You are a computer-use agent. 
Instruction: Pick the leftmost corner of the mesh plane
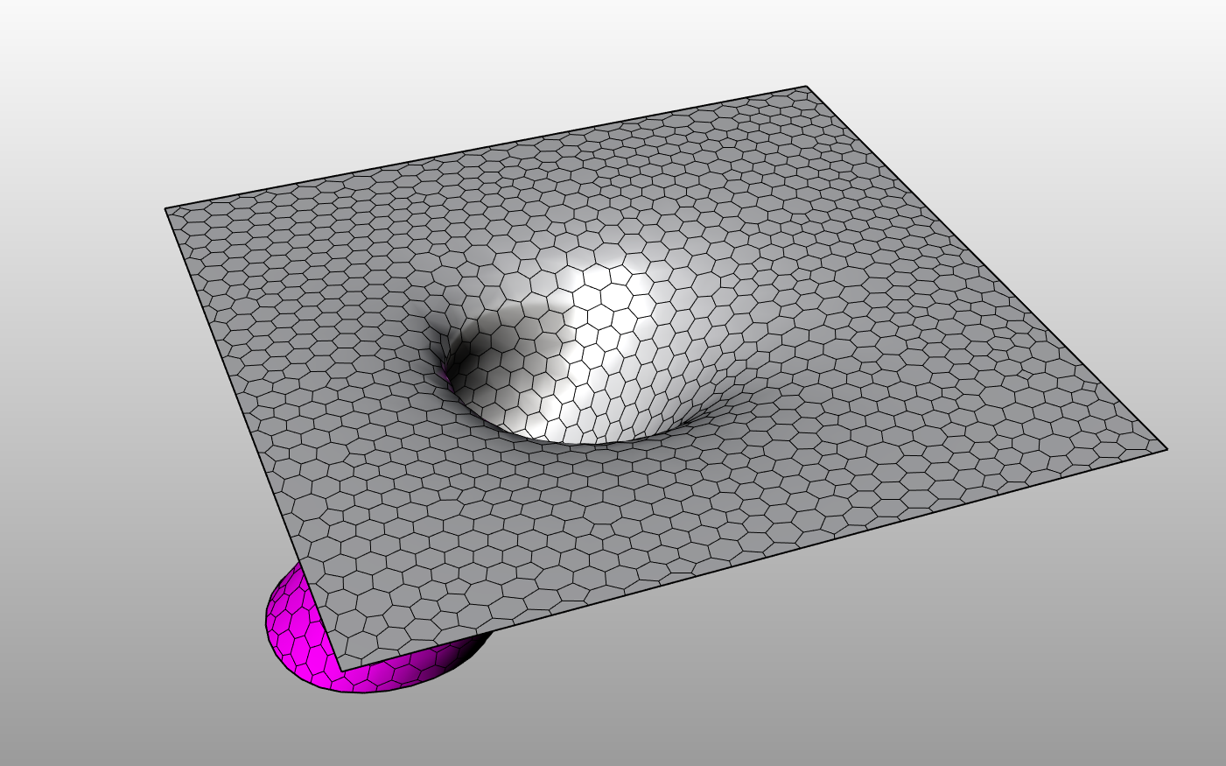point(166,208)
